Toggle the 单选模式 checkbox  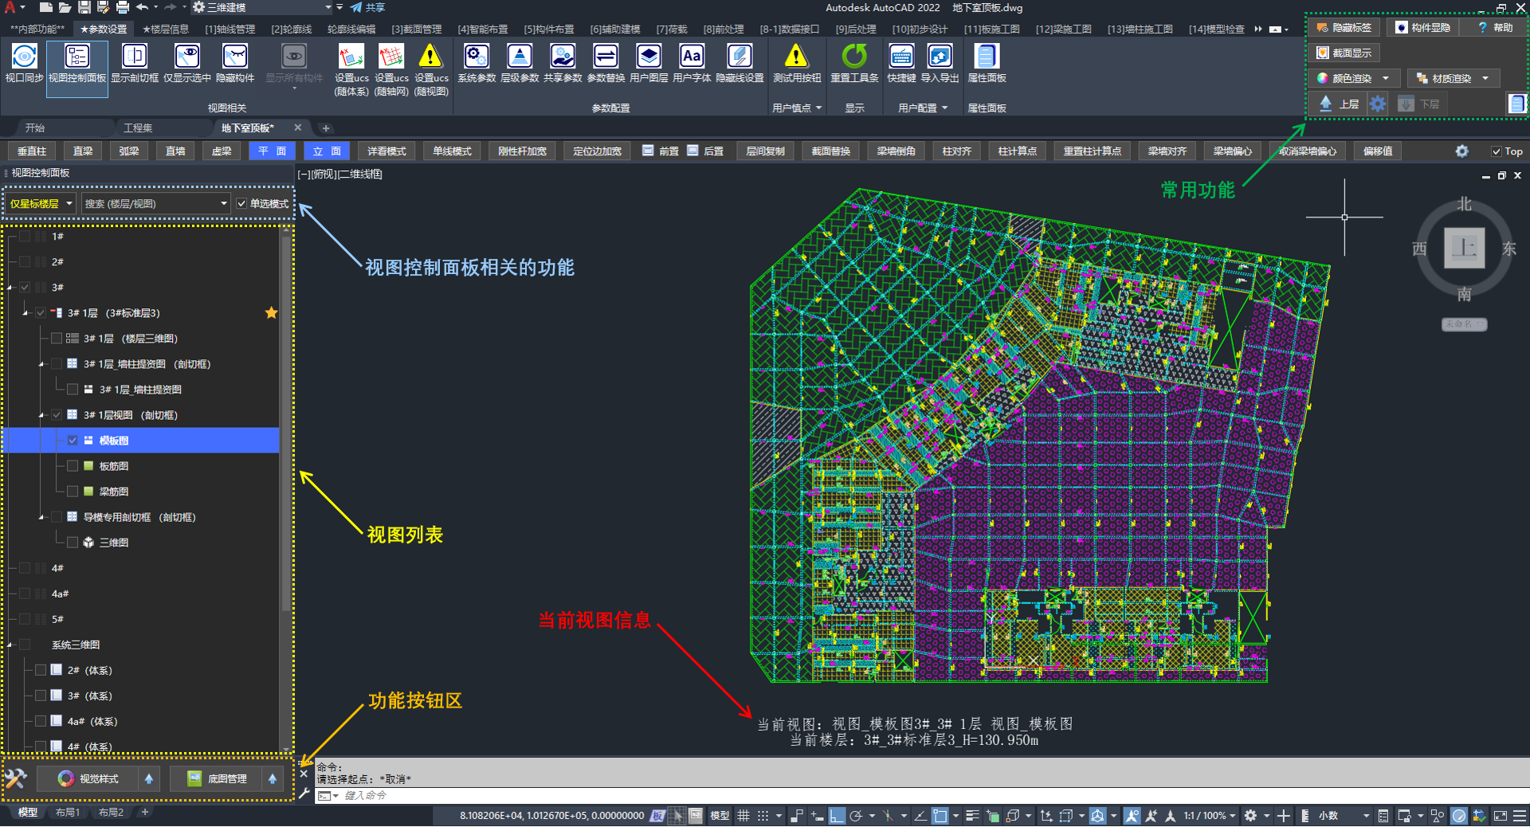click(242, 204)
